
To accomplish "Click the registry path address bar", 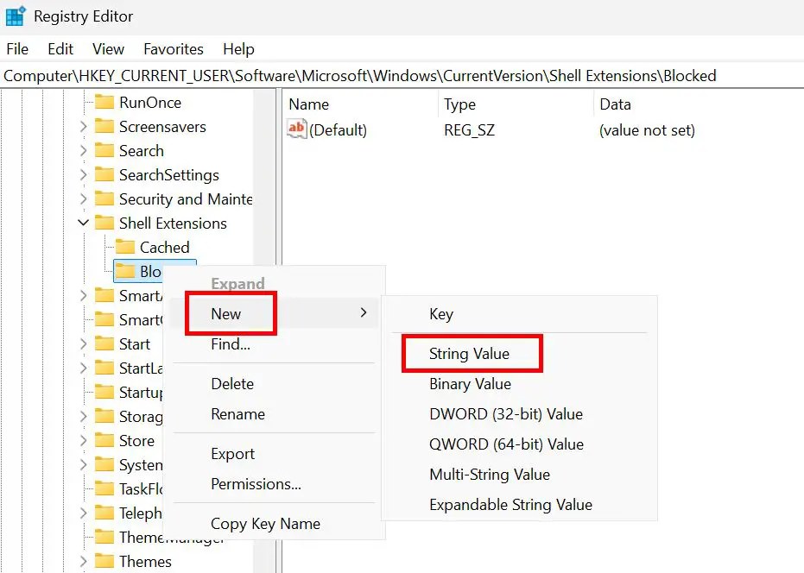I will pos(402,76).
